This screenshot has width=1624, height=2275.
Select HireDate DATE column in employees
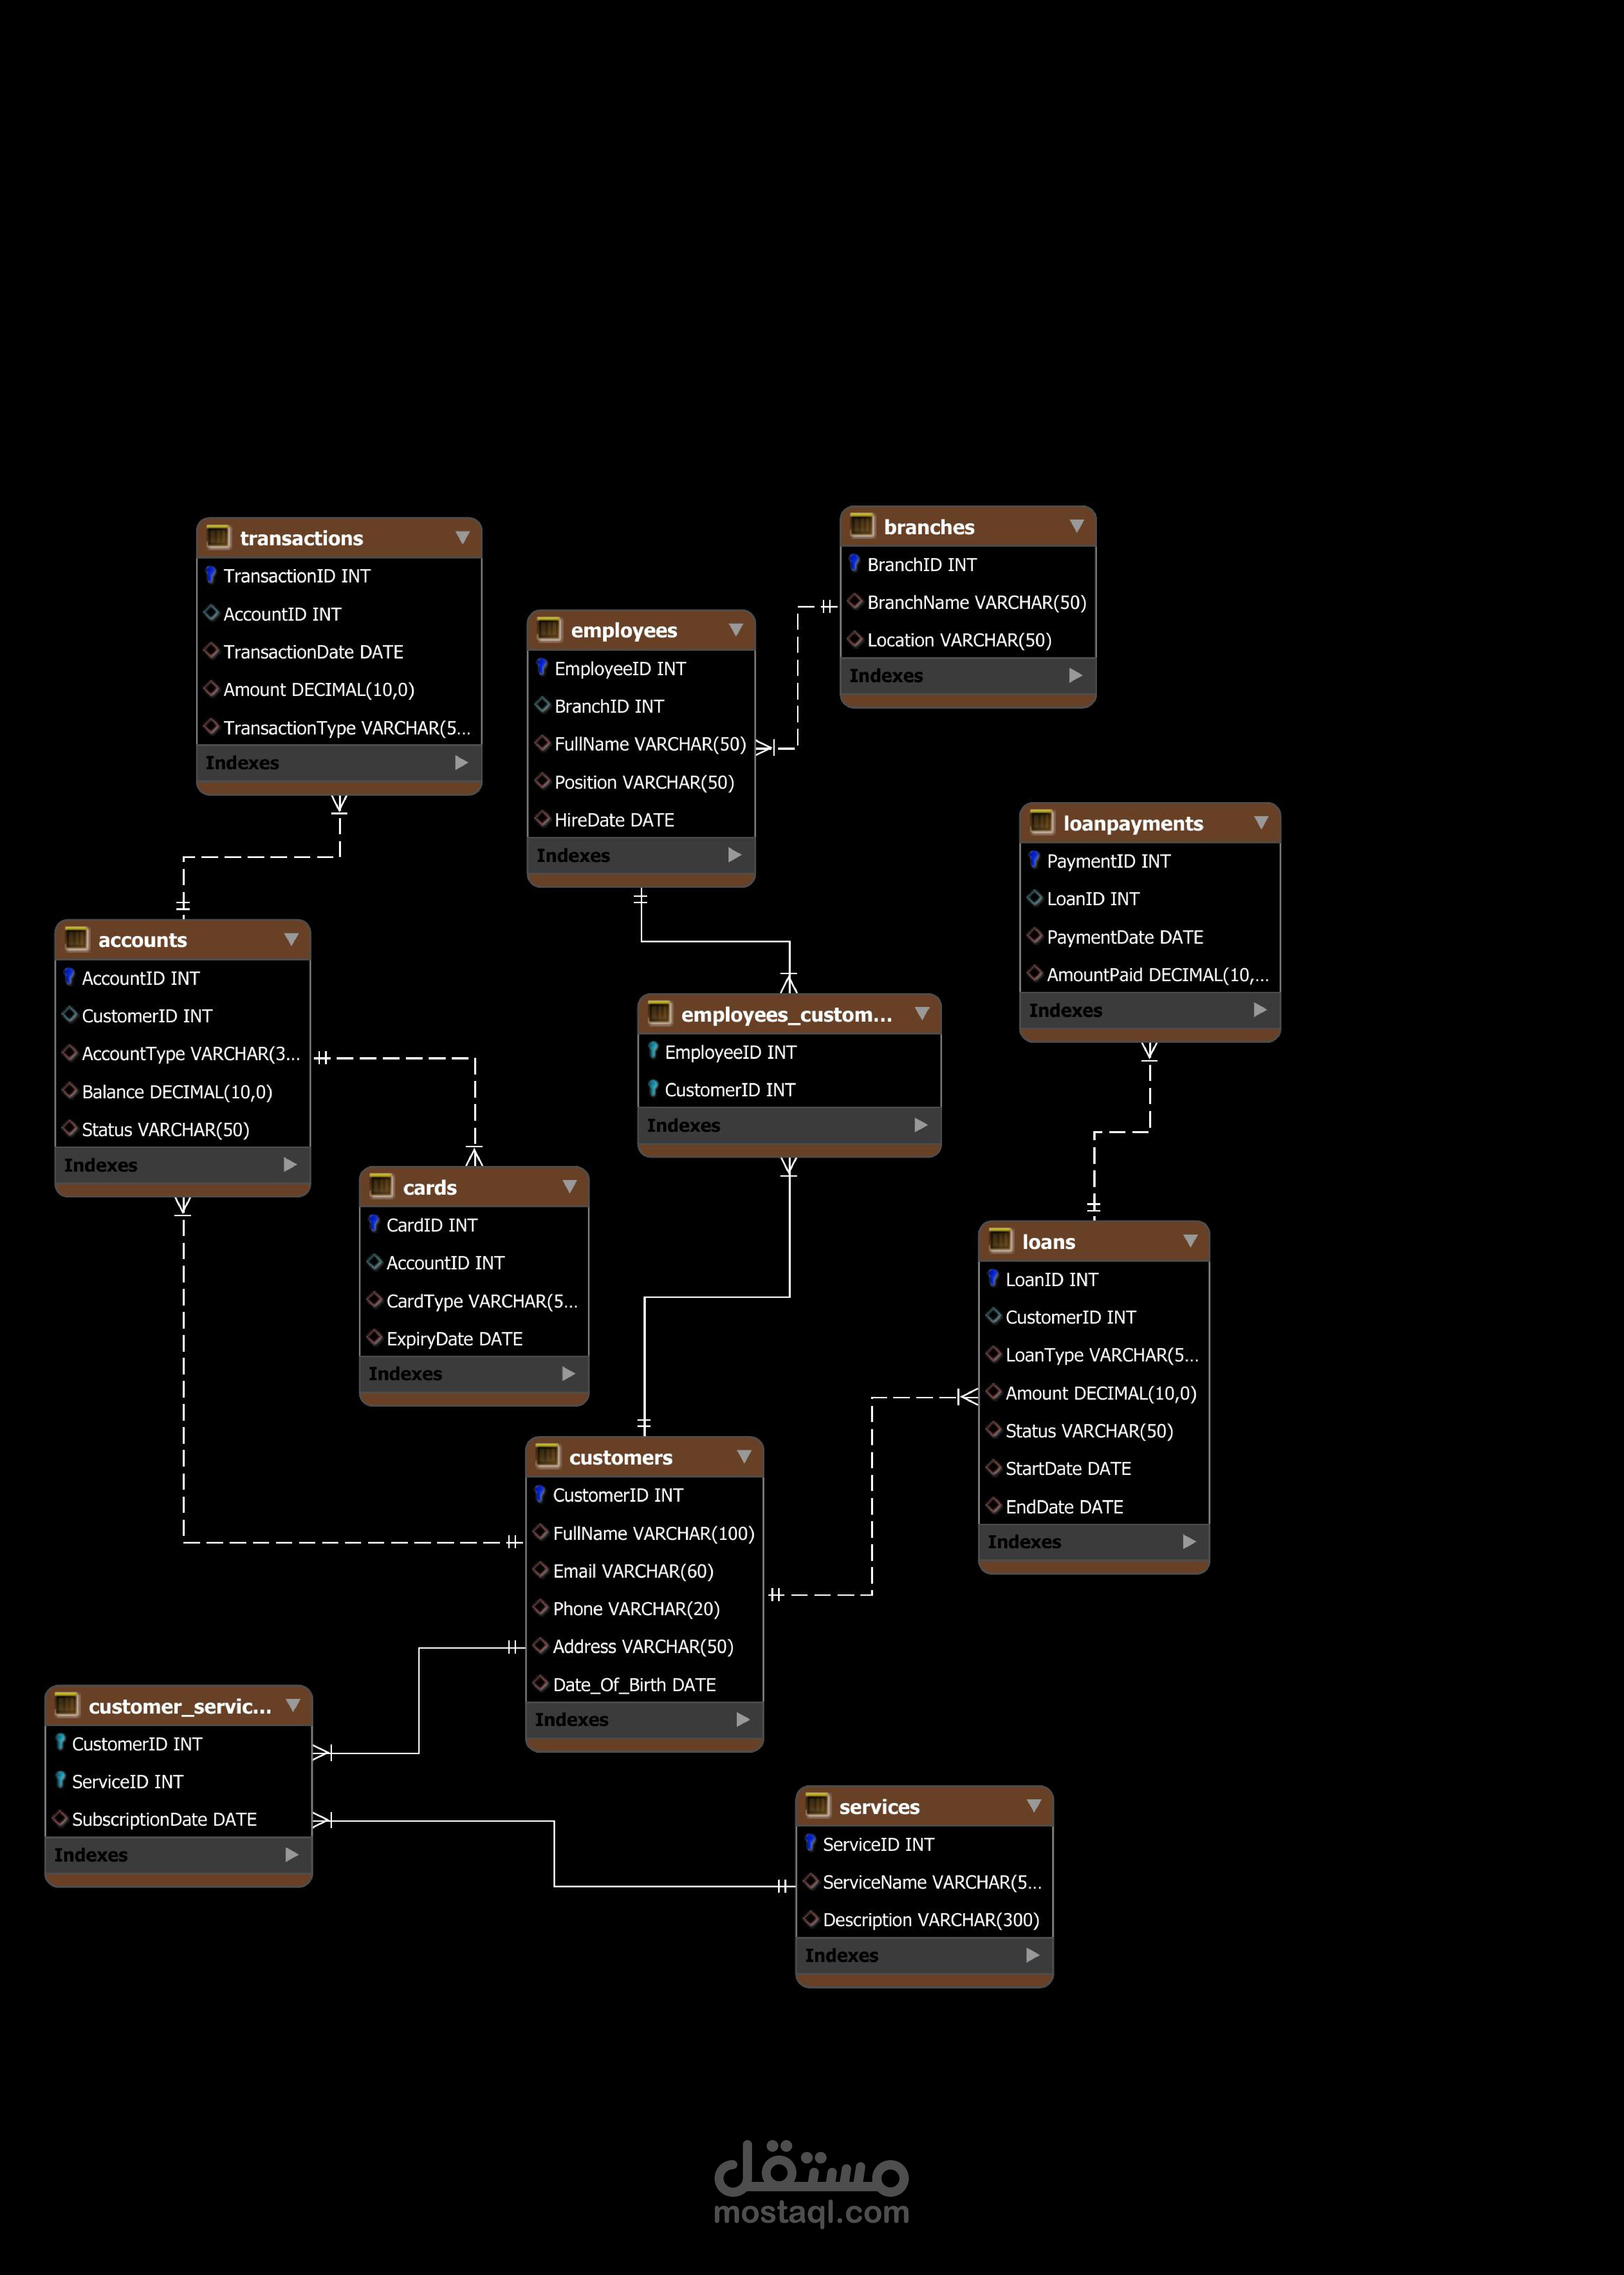click(x=641, y=819)
